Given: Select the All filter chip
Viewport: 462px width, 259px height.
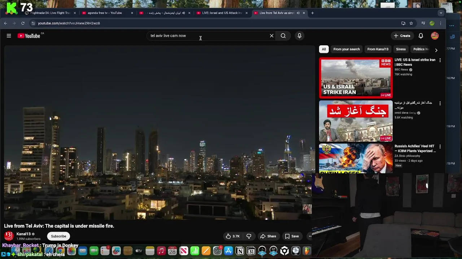Looking at the screenshot, I should pos(324,49).
